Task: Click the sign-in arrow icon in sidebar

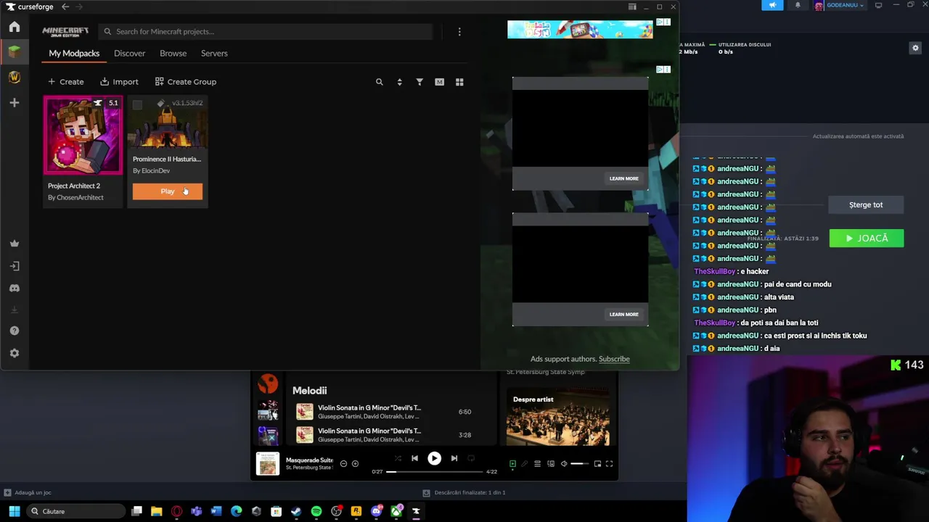Action: click(15, 266)
